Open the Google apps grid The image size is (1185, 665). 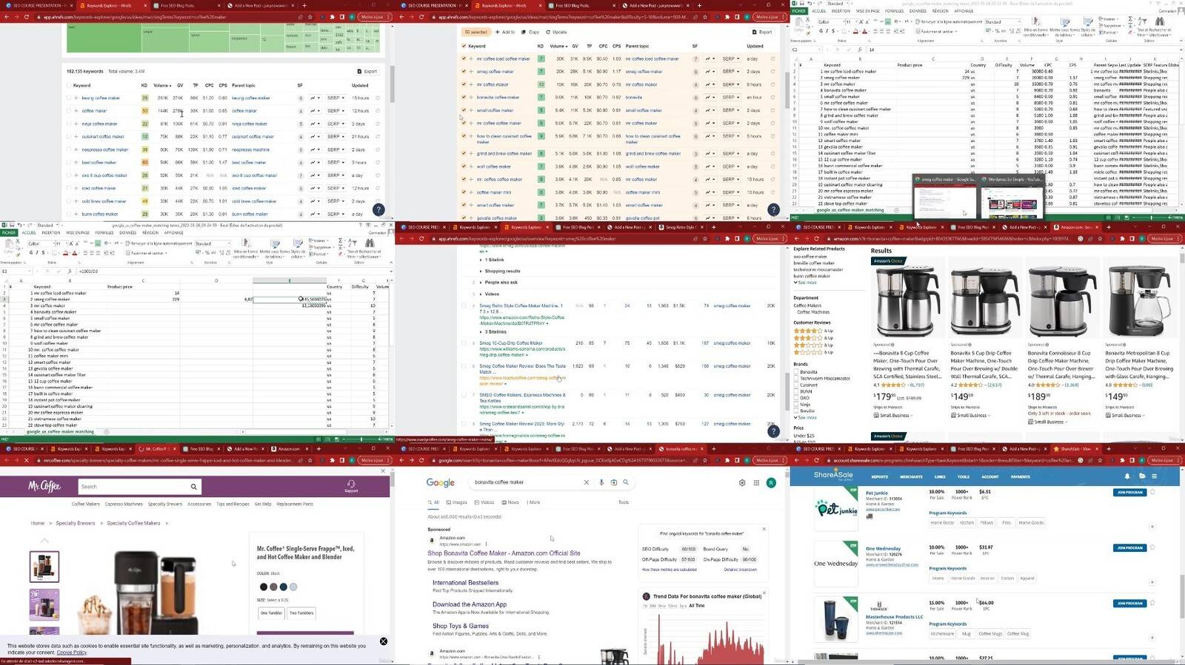click(756, 483)
